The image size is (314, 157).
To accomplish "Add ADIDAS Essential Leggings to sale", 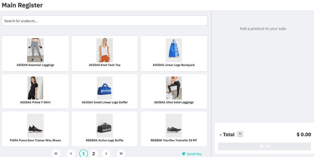I will click(x=35, y=53).
